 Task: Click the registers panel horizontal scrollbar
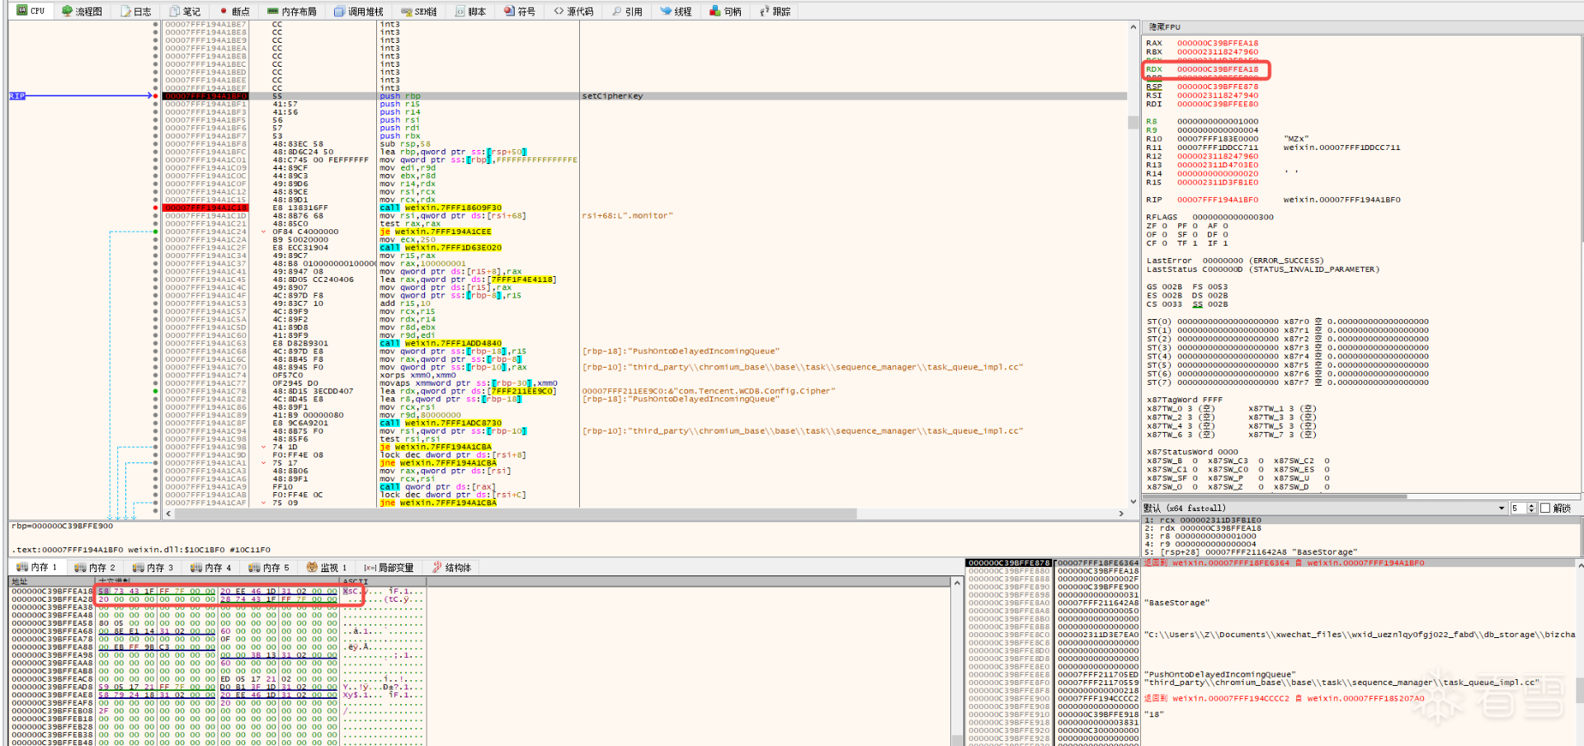click(1275, 496)
